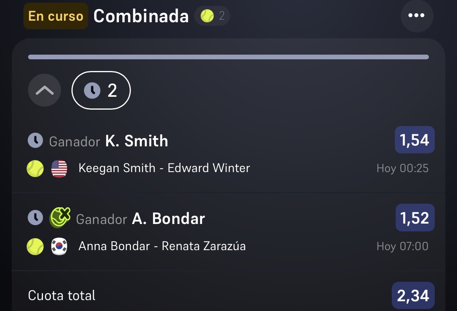
Task: Collapse bet details with the up chevron
Action: click(45, 90)
